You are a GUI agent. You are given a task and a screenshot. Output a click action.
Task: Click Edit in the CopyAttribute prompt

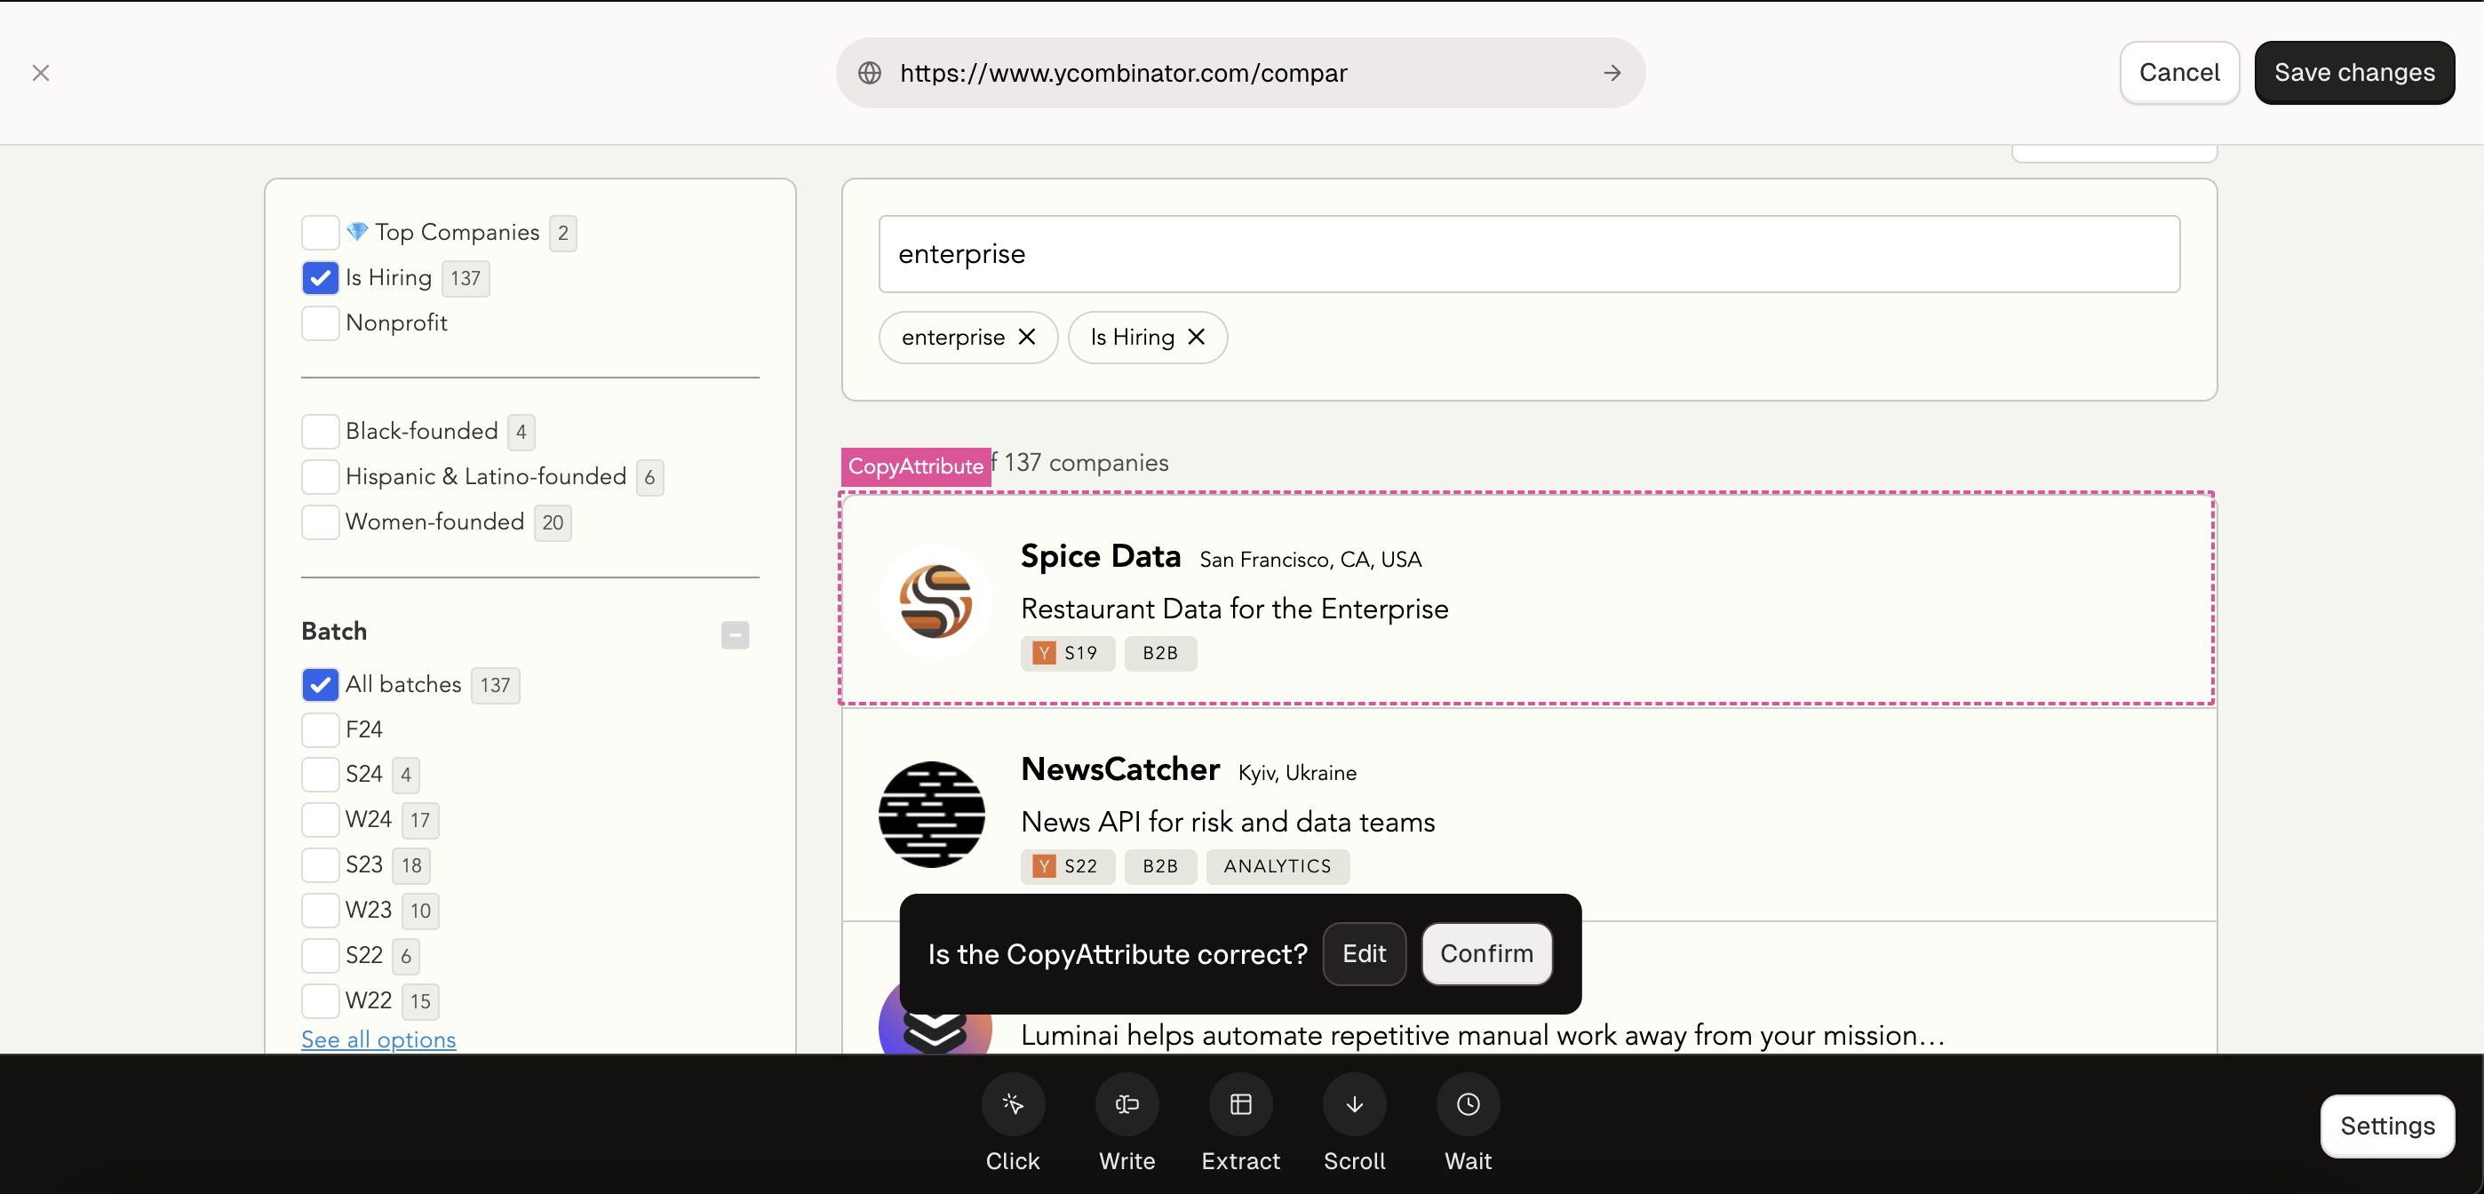click(x=1364, y=954)
